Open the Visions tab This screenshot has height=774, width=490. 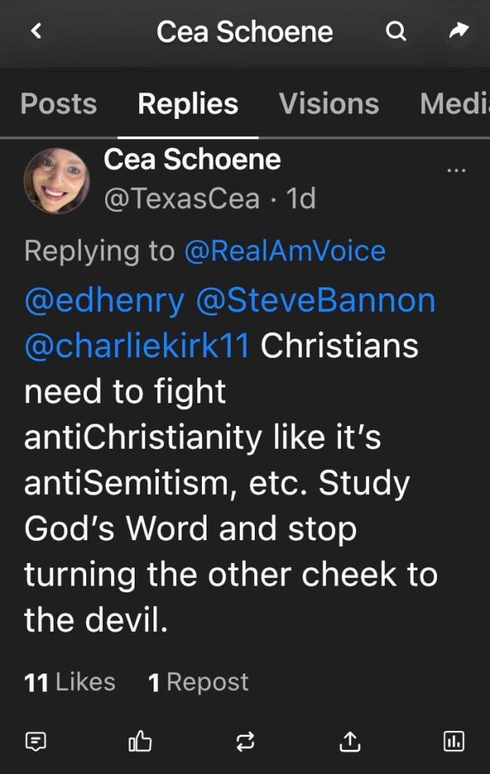(329, 104)
